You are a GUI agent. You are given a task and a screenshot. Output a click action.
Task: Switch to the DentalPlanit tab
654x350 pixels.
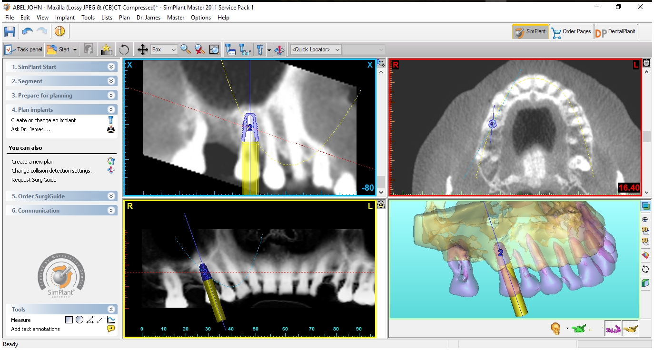[x=616, y=32]
